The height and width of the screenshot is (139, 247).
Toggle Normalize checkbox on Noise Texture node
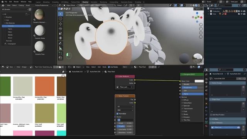[x=117, y=114]
